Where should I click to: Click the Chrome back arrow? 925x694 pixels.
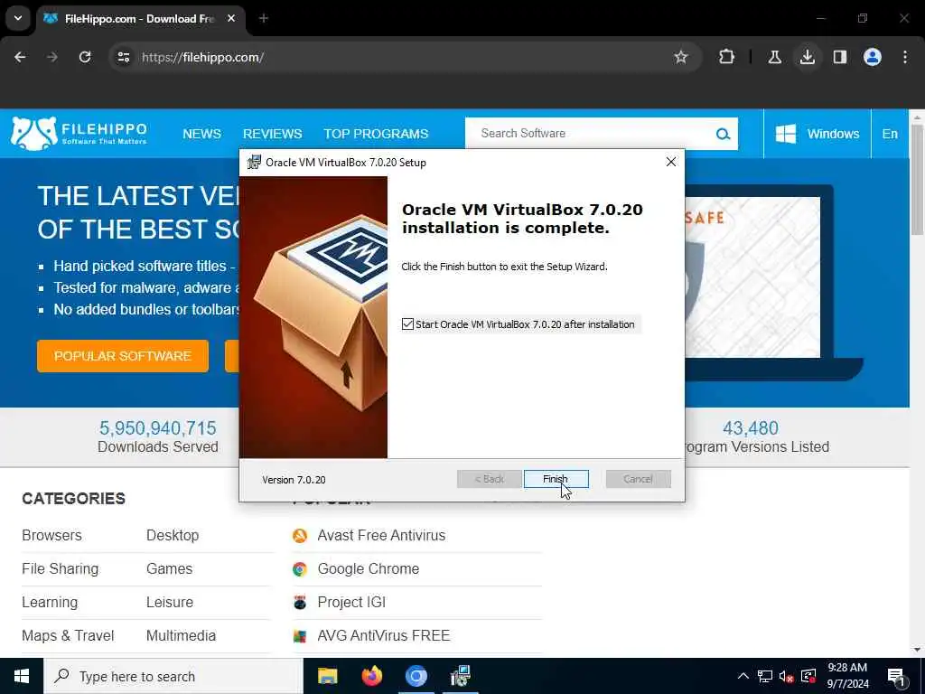(x=20, y=57)
